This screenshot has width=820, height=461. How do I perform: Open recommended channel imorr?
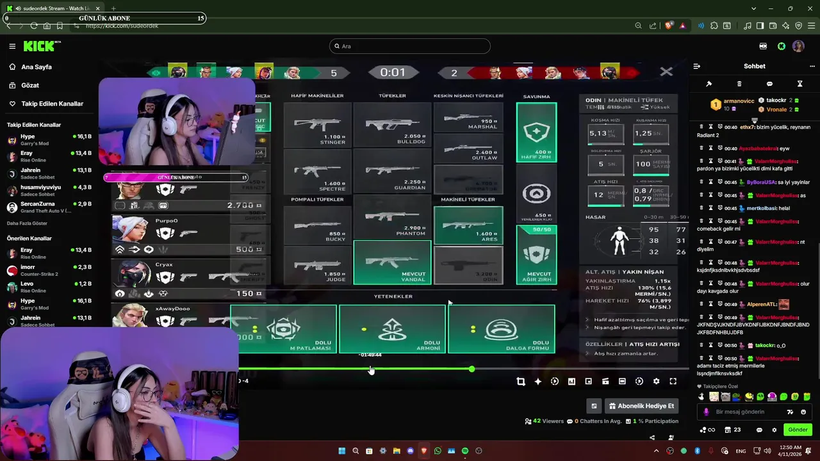tap(49, 270)
